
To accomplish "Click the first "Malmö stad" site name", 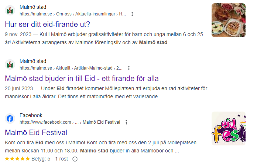I will (33, 7).
